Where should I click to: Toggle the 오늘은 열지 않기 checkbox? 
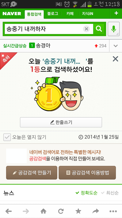7,137
